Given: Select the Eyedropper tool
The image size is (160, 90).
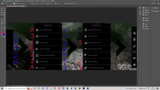Looking at the screenshot, I should point(2,15).
